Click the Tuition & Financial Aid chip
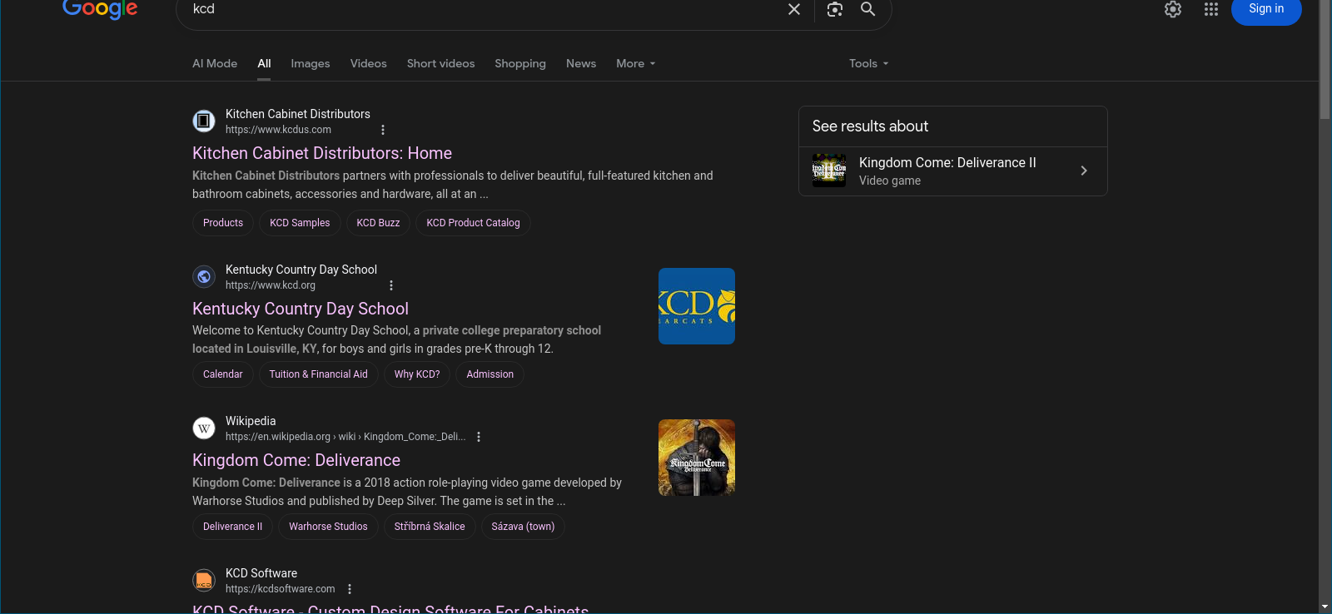The image size is (1332, 614). point(318,374)
